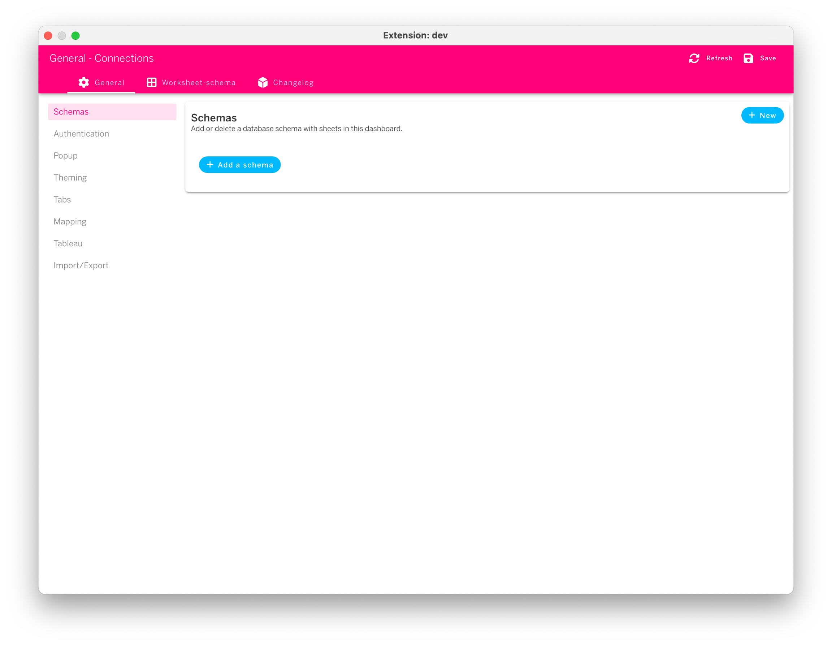Switch to Worksheet-schema tab

click(199, 83)
